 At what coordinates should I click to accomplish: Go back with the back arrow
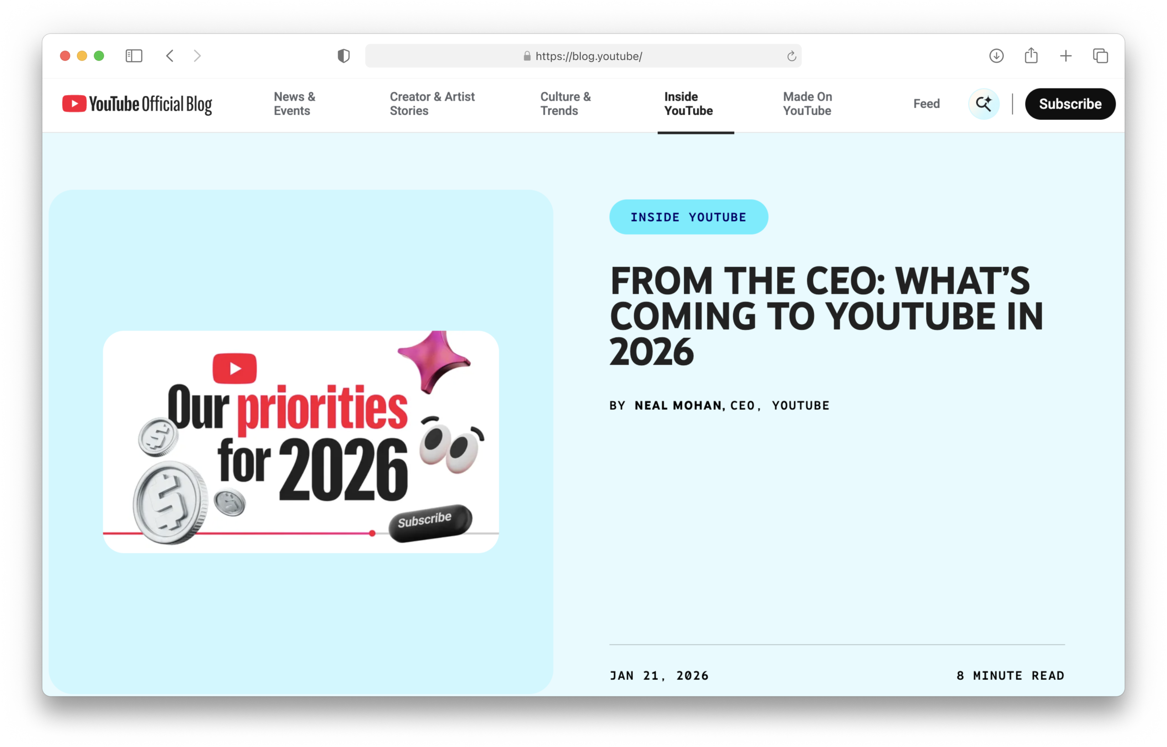click(x=170, y=56)
